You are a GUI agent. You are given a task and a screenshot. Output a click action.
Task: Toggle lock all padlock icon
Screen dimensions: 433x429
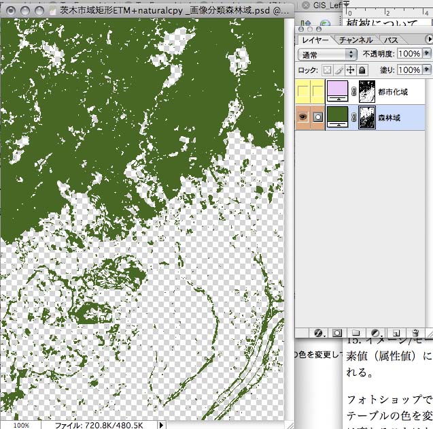362,70
